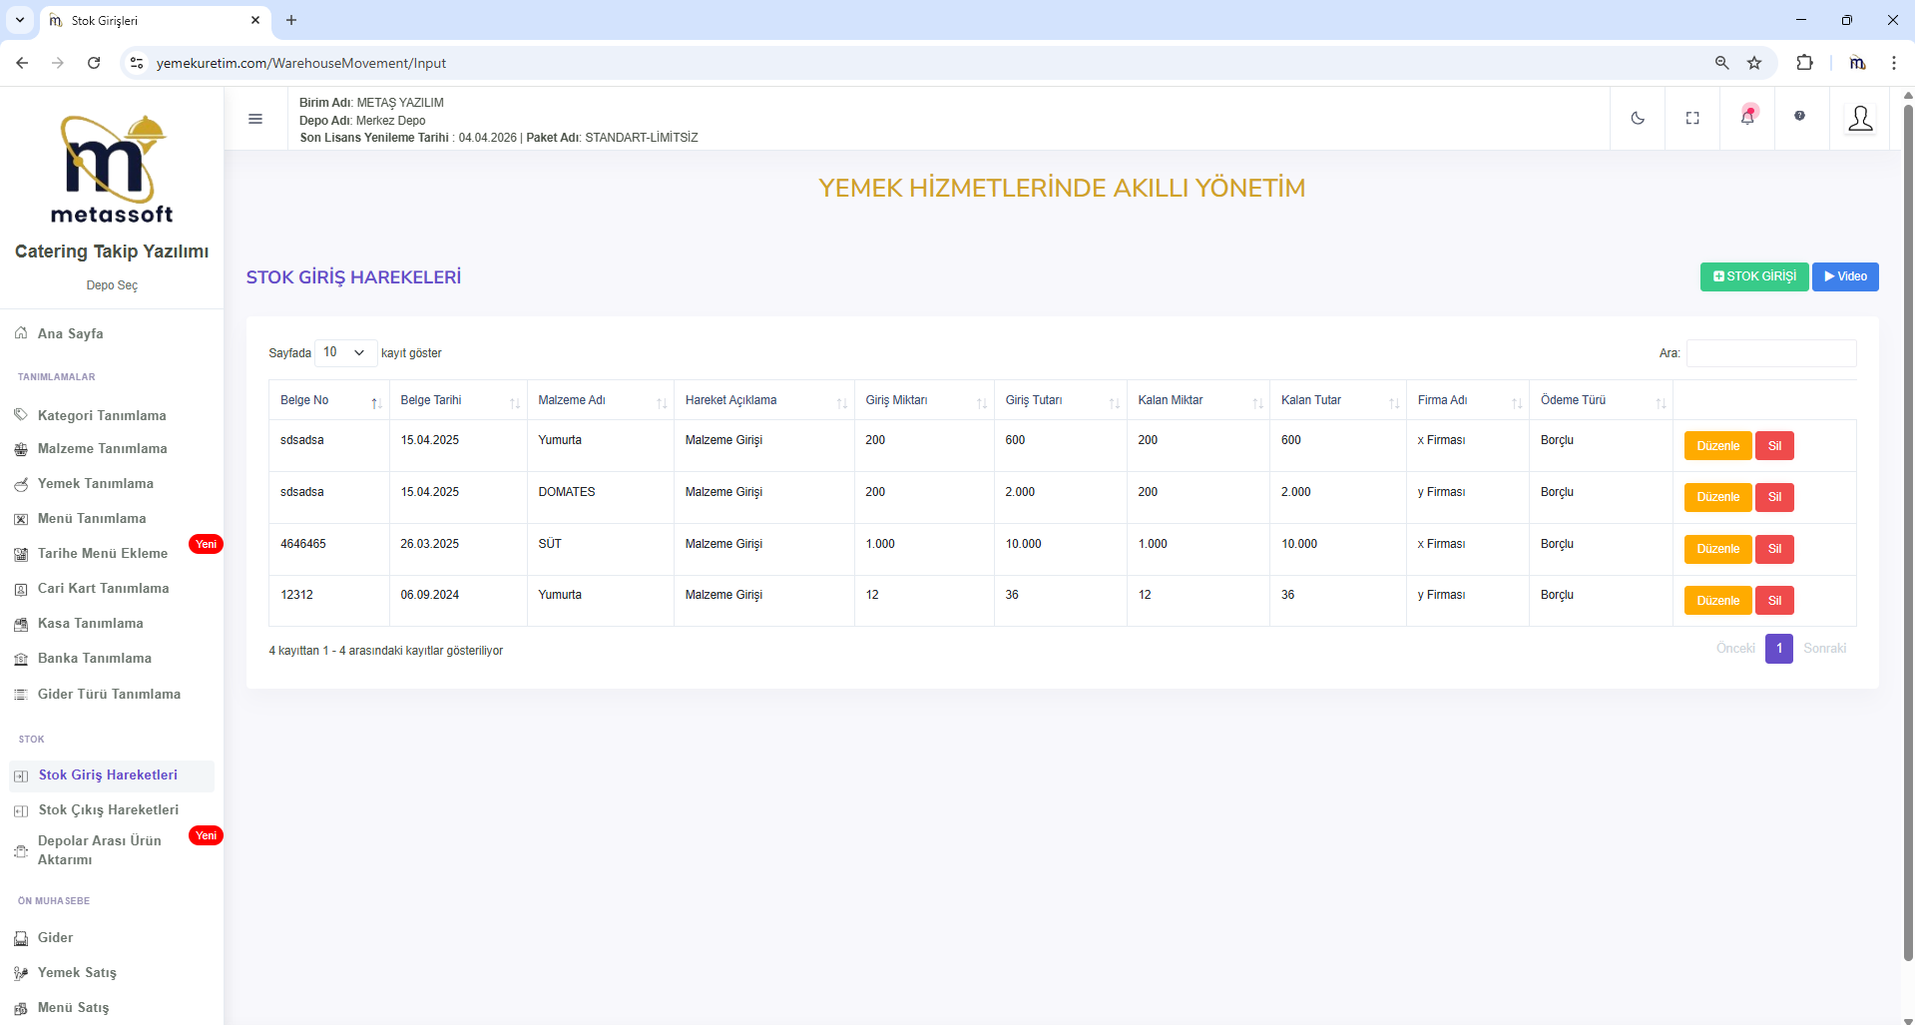
Task: Open the user profile icon
Action: click(x=1860, y=119)
